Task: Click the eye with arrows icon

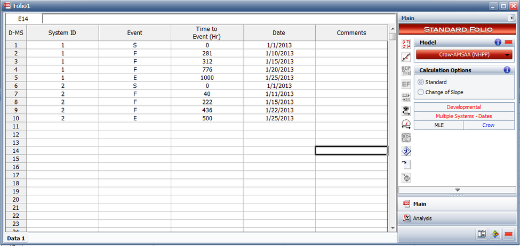Action: coord(406,111)
